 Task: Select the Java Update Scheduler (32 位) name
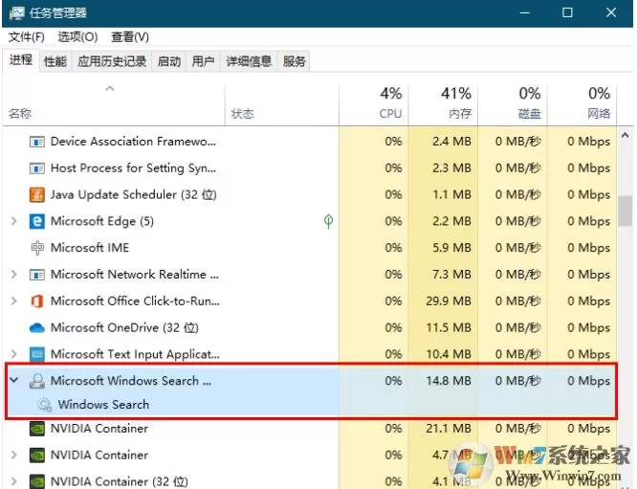pyautogui.click(x=133, y=194)
